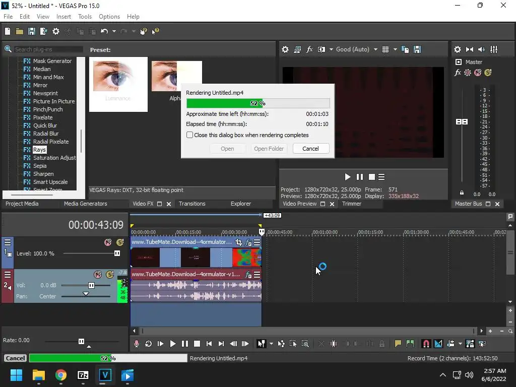Image resolution: width=516 pixels, height=387 pixels.
Task: Click the What's This help icon
Action: (x=155, y=31)
